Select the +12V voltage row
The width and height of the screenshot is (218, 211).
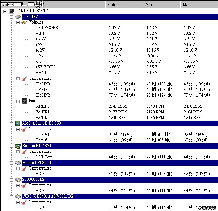(40, 50)
